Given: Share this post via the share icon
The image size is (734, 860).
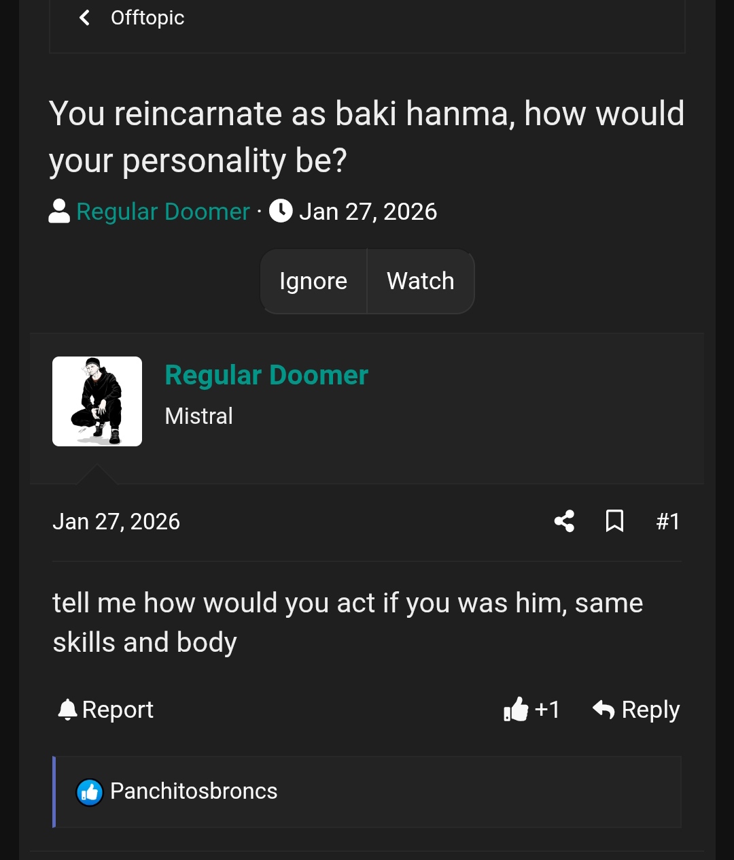Looking at the screenshot, I should pyautogui.click(x=564, y=521).
